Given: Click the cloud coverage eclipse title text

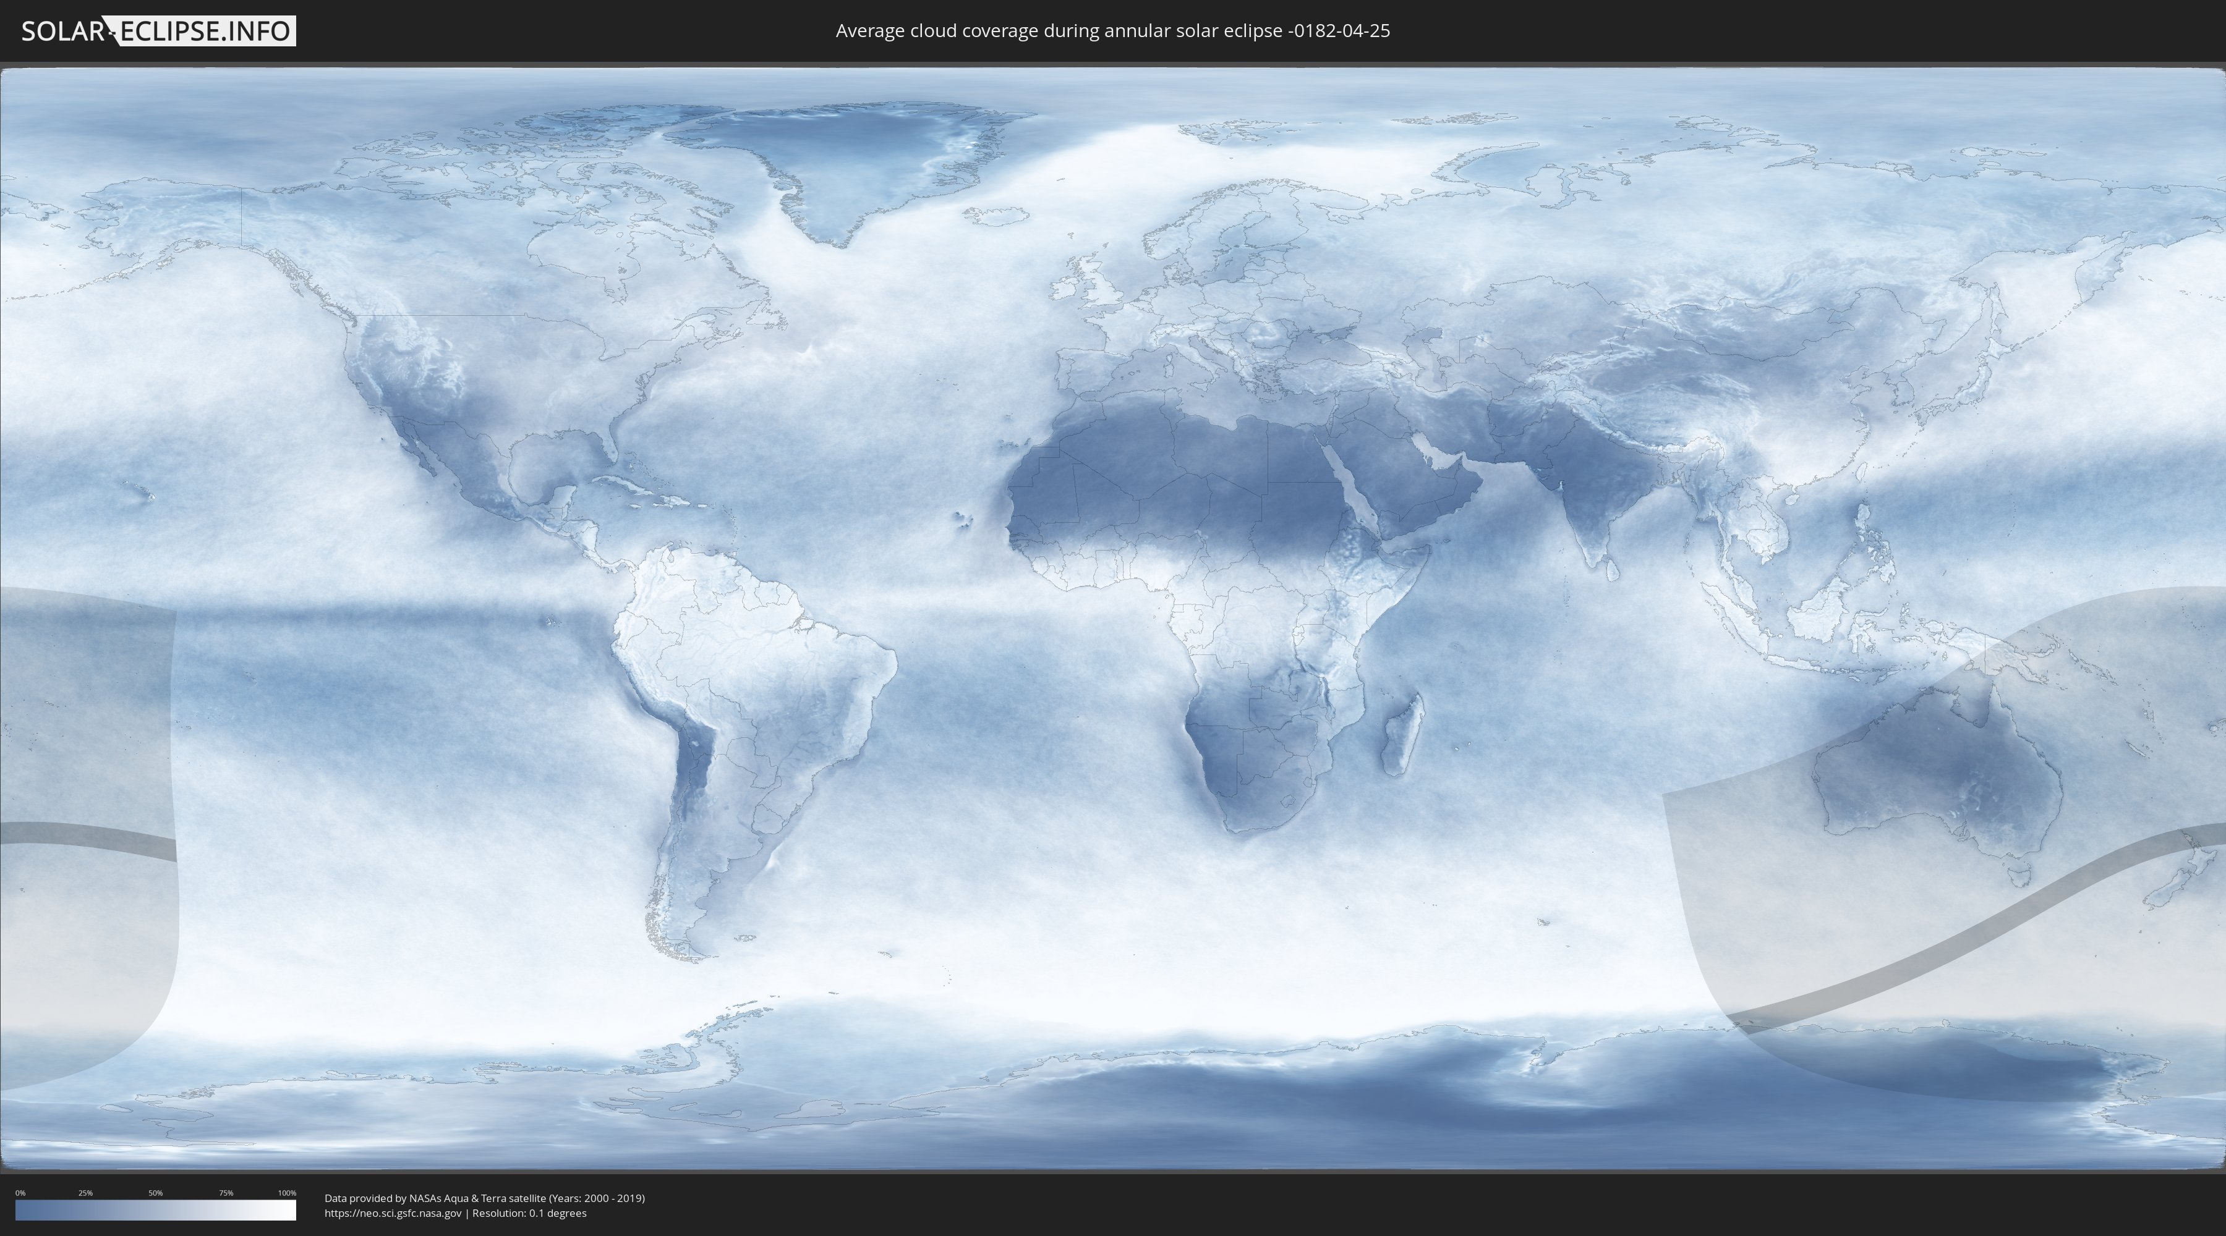Looking at the screenshot, I should [x=1113, y=31].
